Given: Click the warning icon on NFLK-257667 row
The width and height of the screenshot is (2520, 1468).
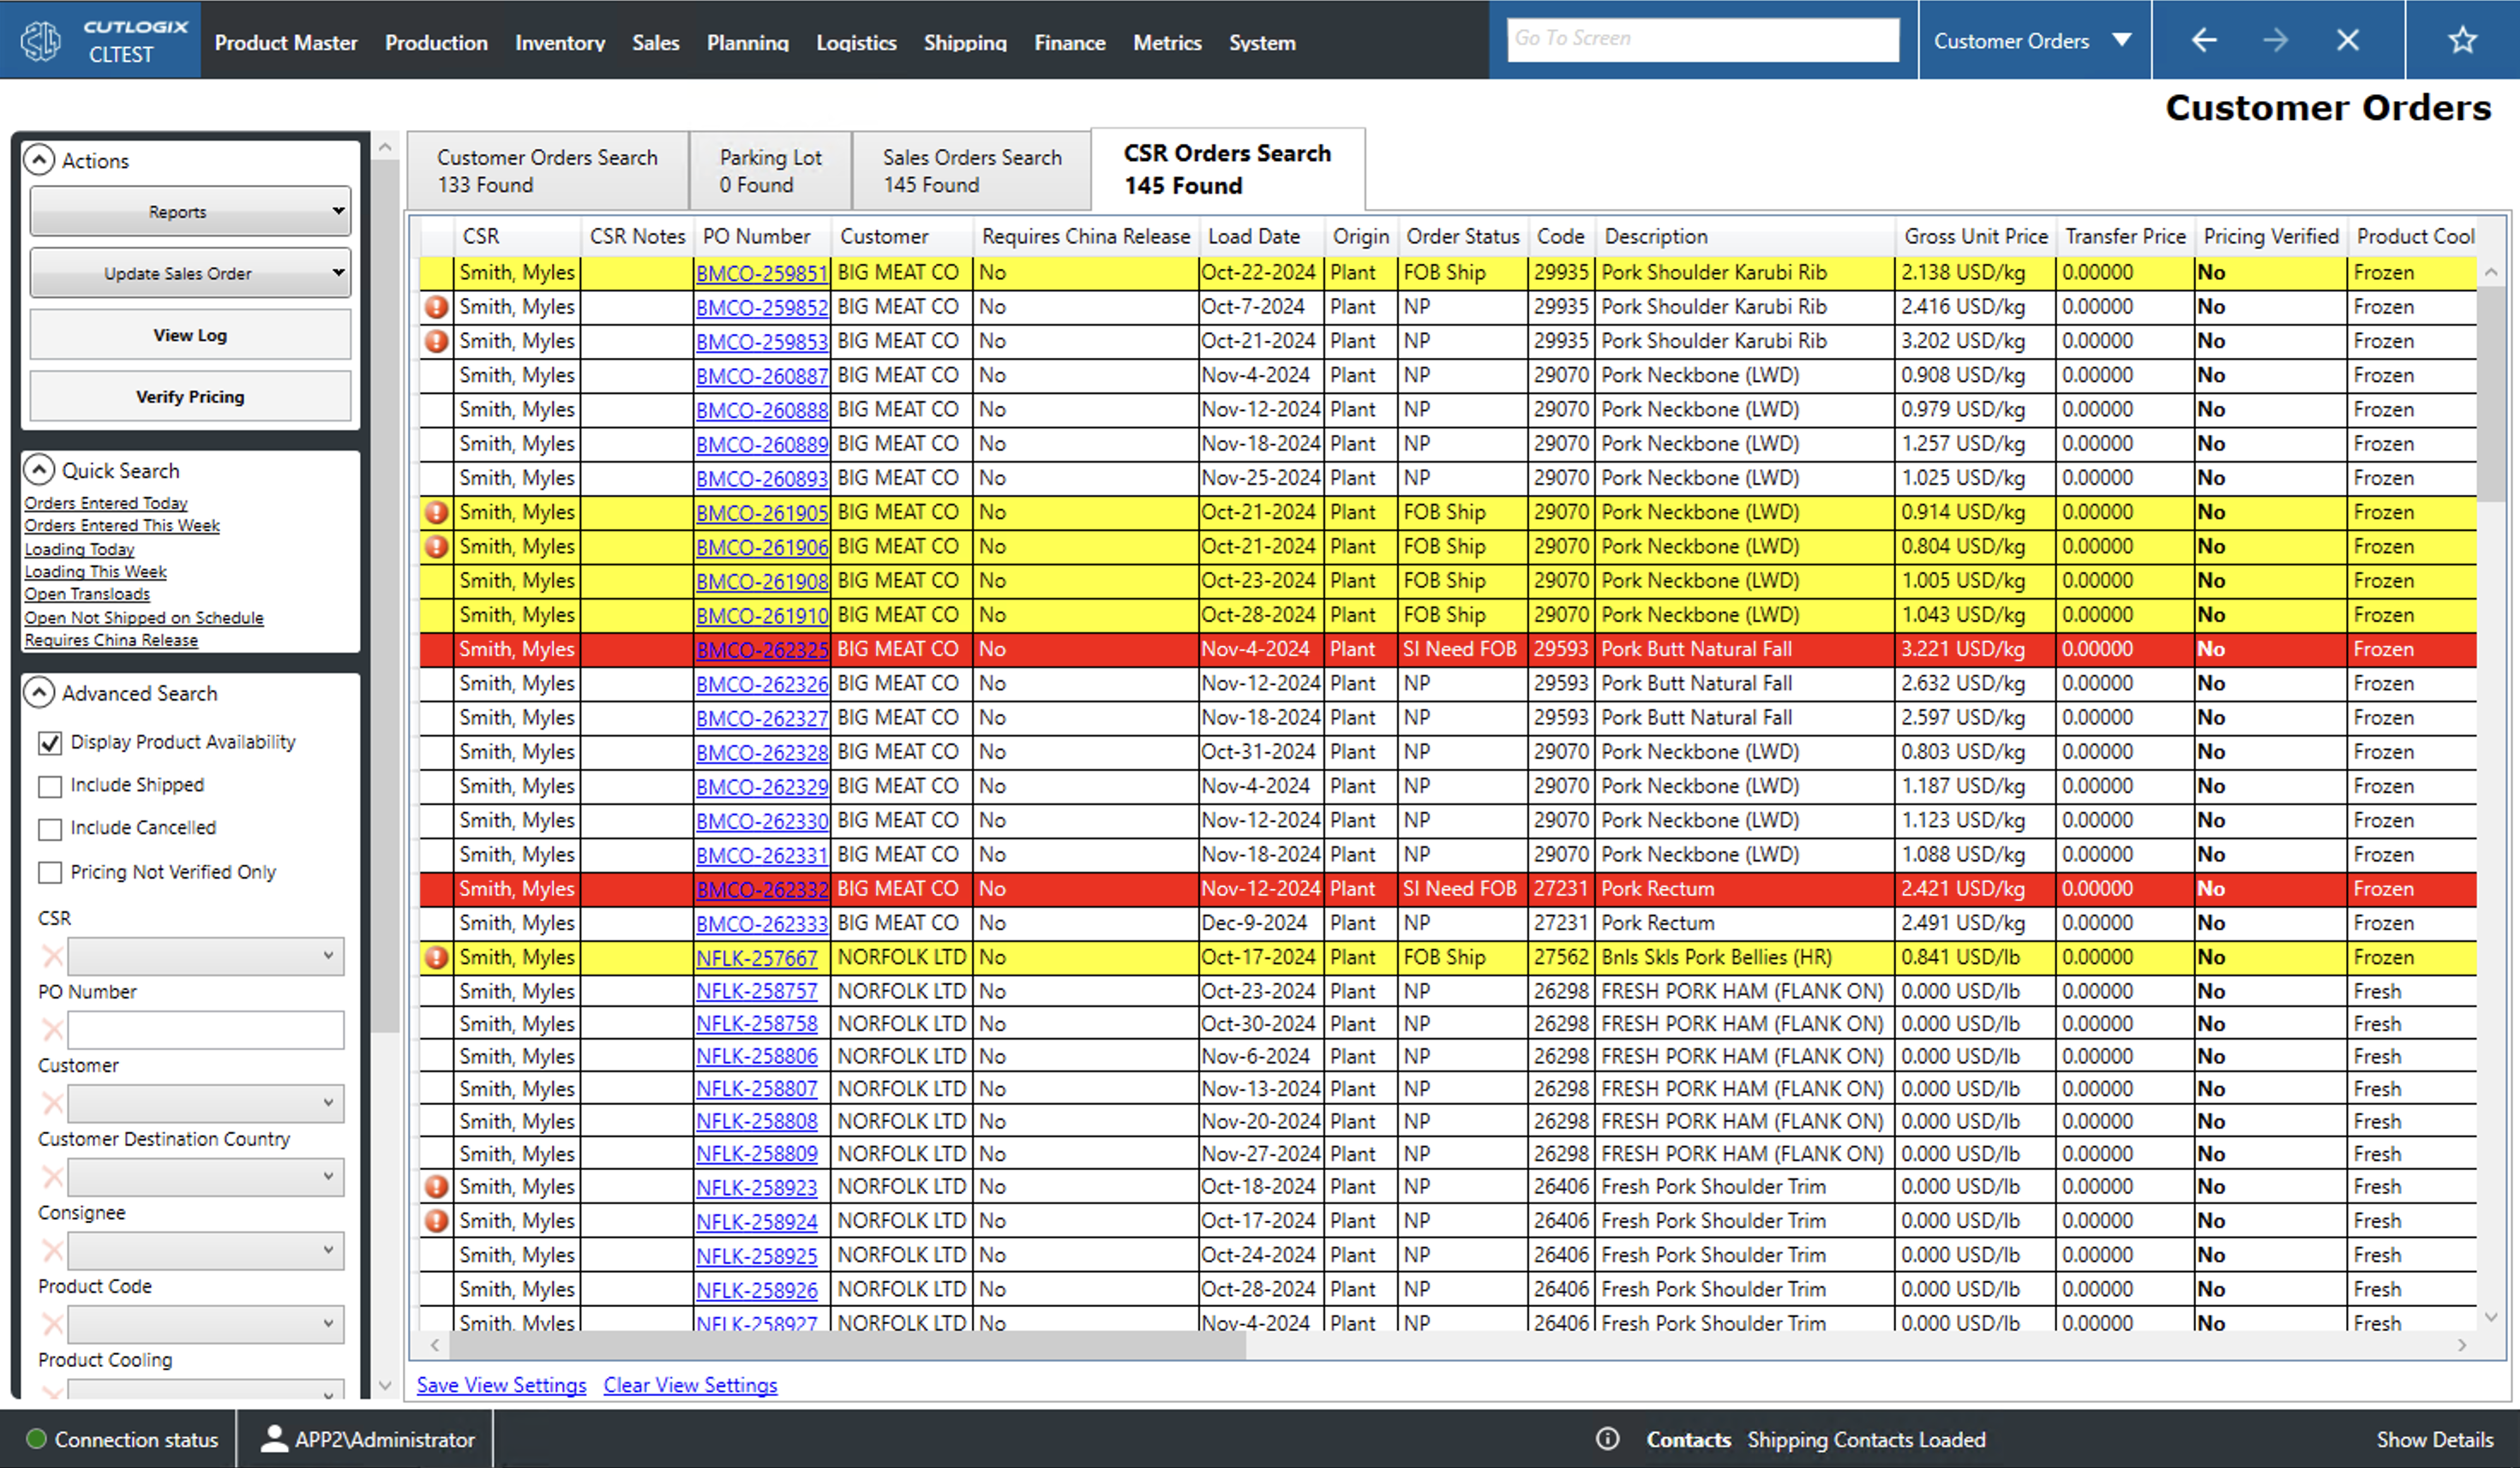Looking at the screenshot, I should [436, 958].
